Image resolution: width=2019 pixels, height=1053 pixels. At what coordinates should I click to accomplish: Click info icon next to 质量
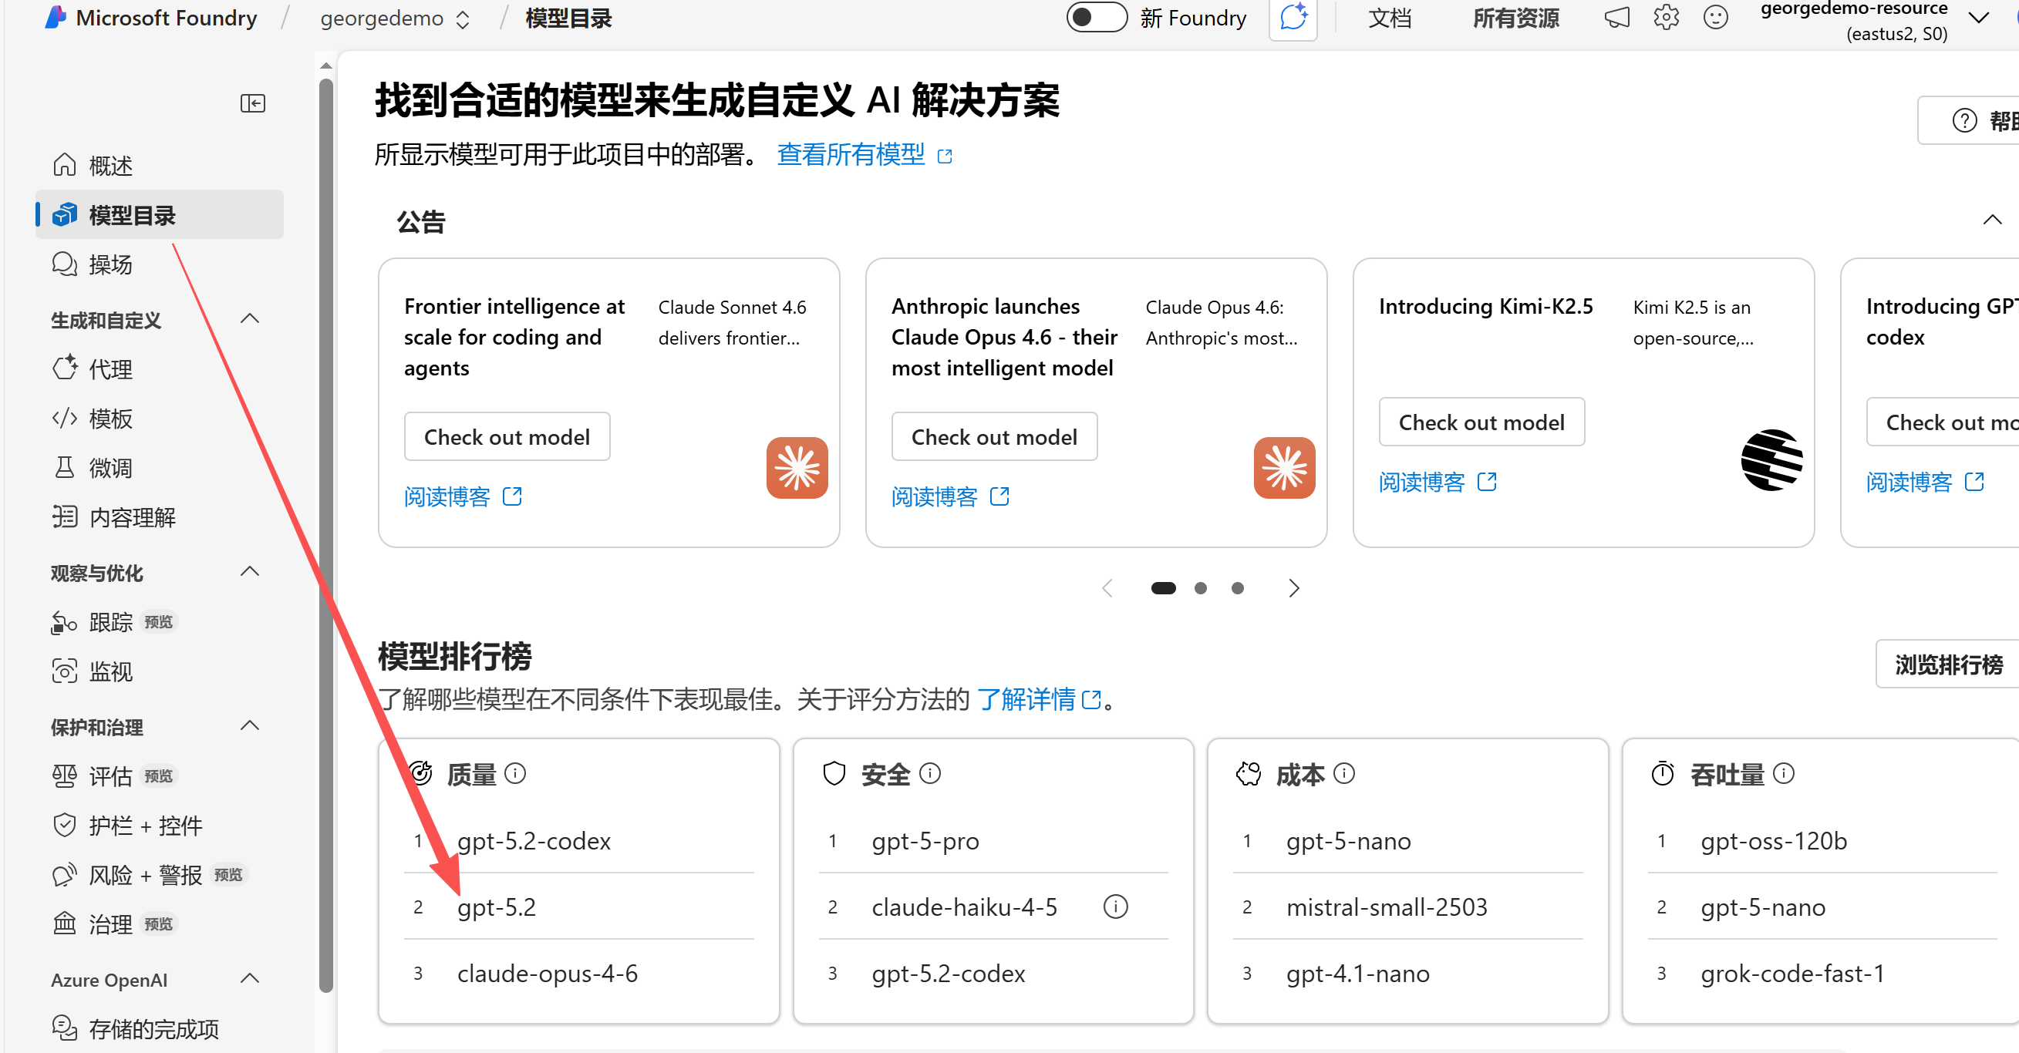tap(515, 774)
